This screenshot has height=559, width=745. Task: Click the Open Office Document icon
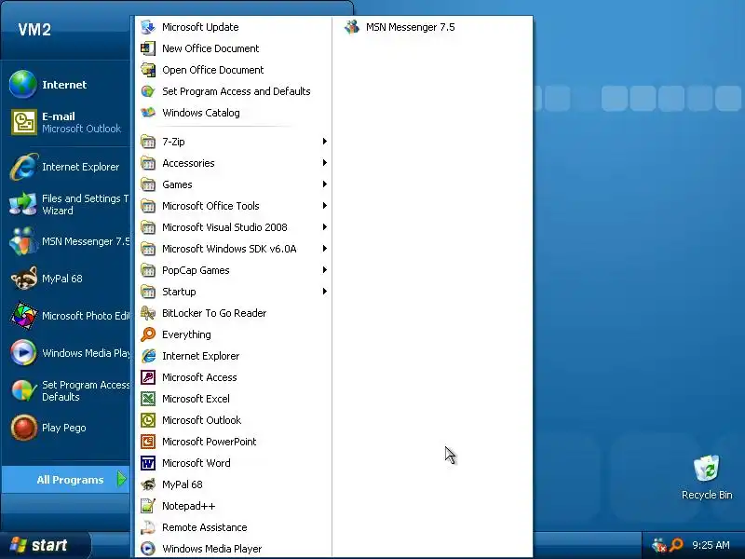point(148,70)
